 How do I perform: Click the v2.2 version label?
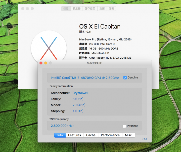tap(145, 139)
